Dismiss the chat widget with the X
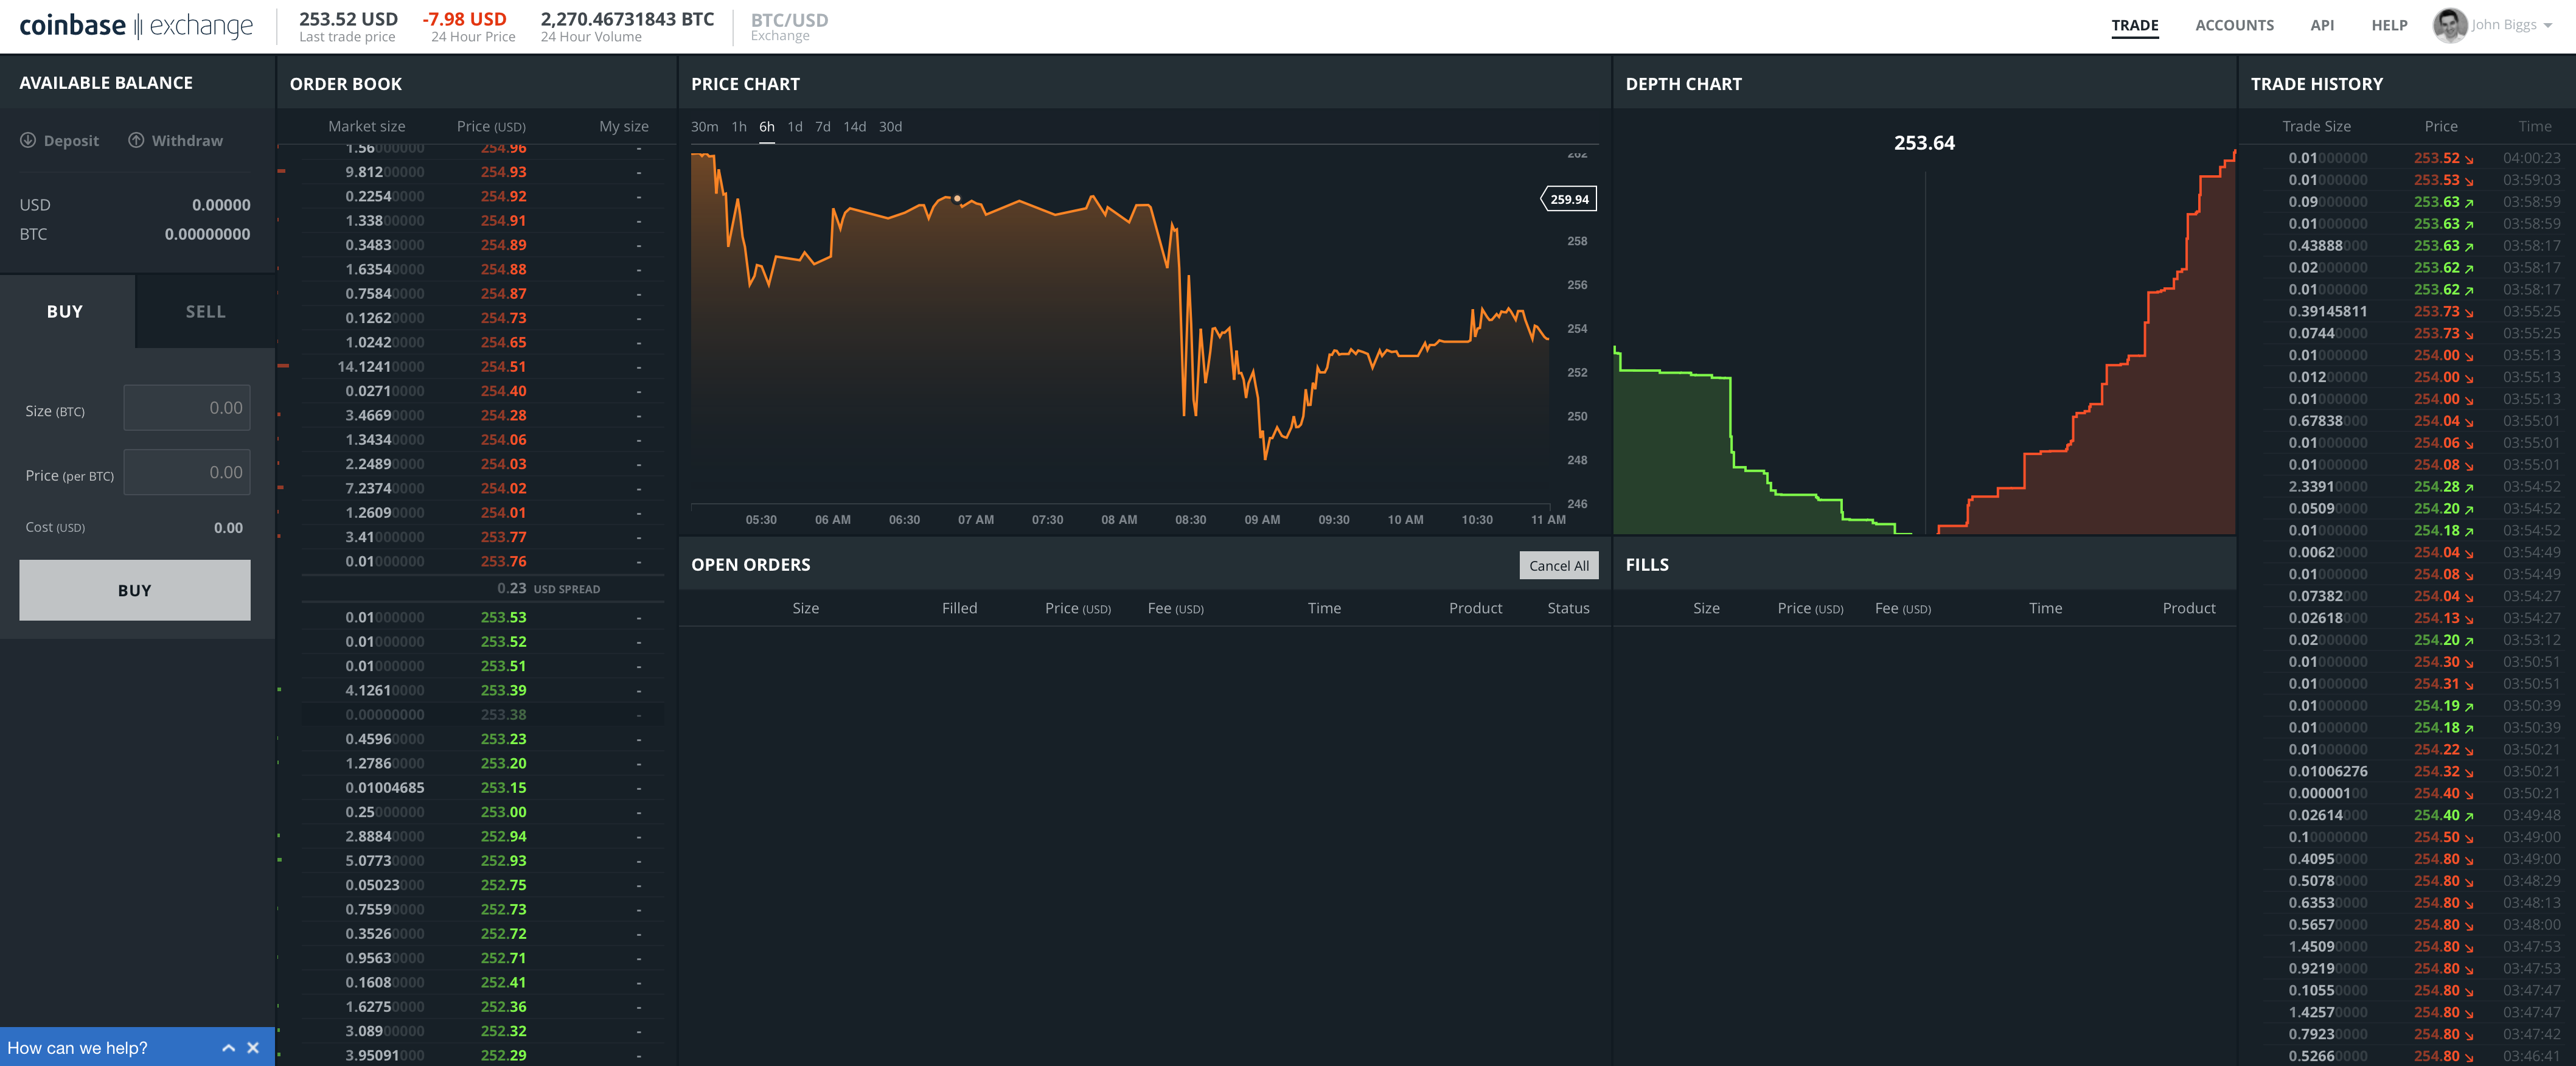This screenshot has height=1066, width=2576. [x=253, y=1047]
